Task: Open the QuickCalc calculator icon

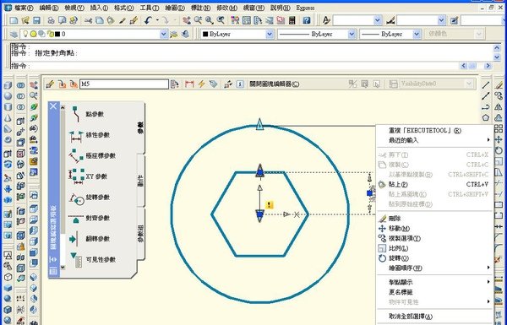Action: tap(292, 20)
